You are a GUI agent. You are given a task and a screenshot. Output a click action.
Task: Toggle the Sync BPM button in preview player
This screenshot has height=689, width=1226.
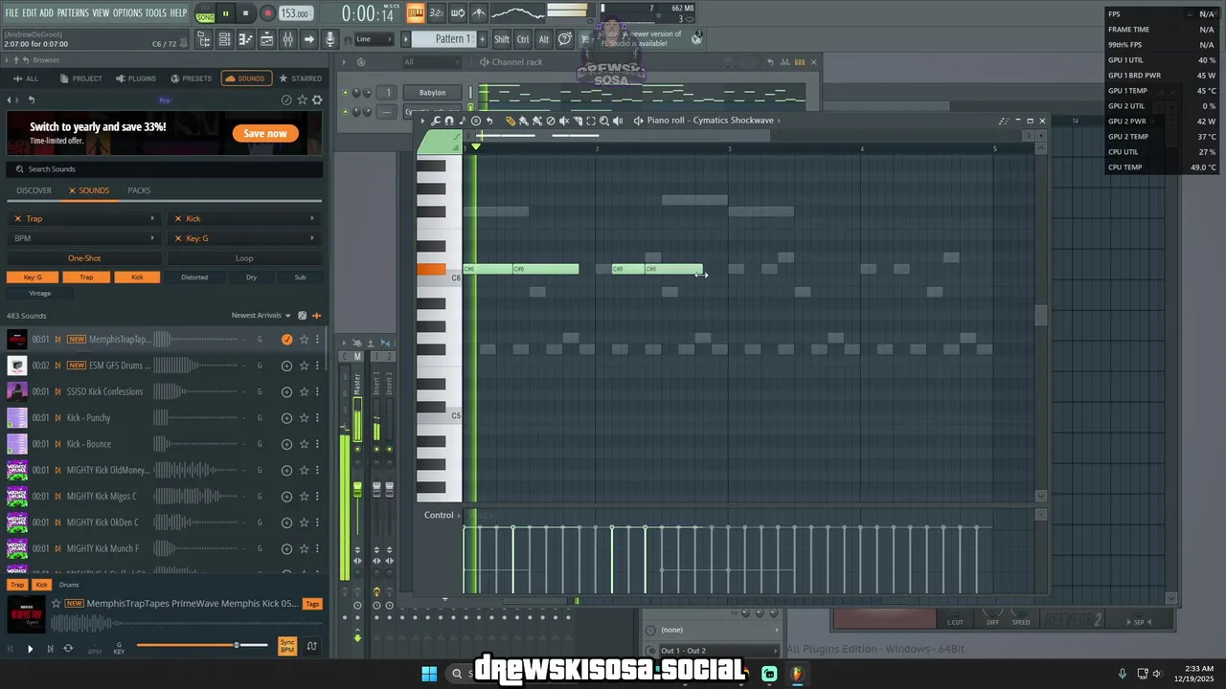[x=287, y=646]
